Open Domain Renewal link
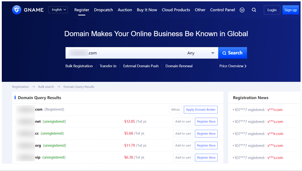This screenshot has height=171, width=302. tap(179, 66)
